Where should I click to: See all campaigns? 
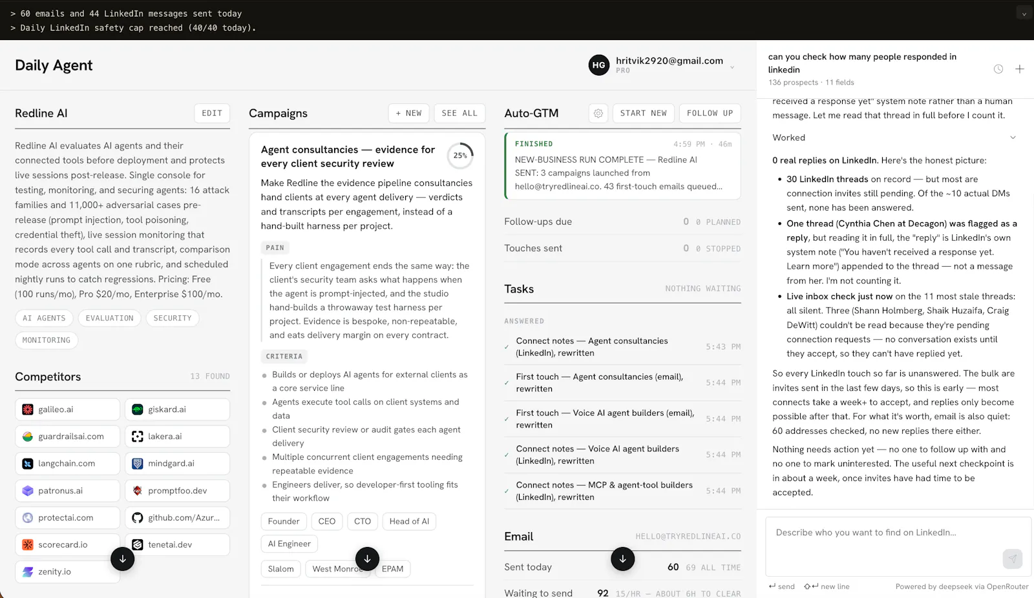459,113
